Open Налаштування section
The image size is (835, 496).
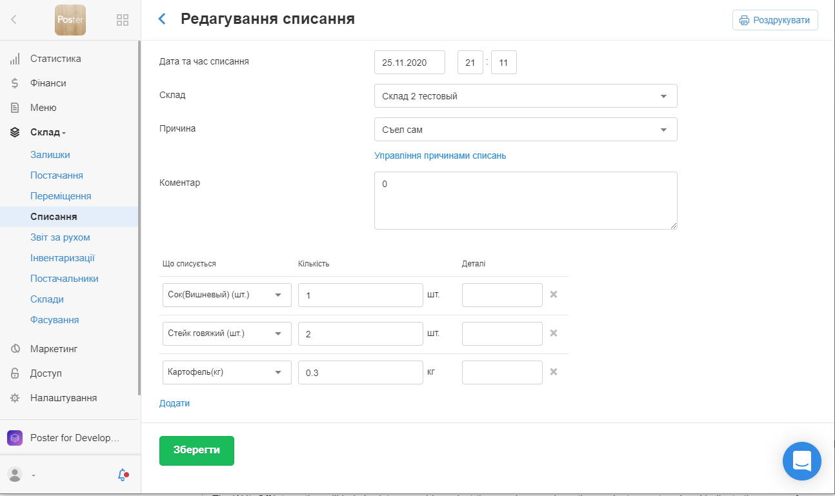point(64,398)
